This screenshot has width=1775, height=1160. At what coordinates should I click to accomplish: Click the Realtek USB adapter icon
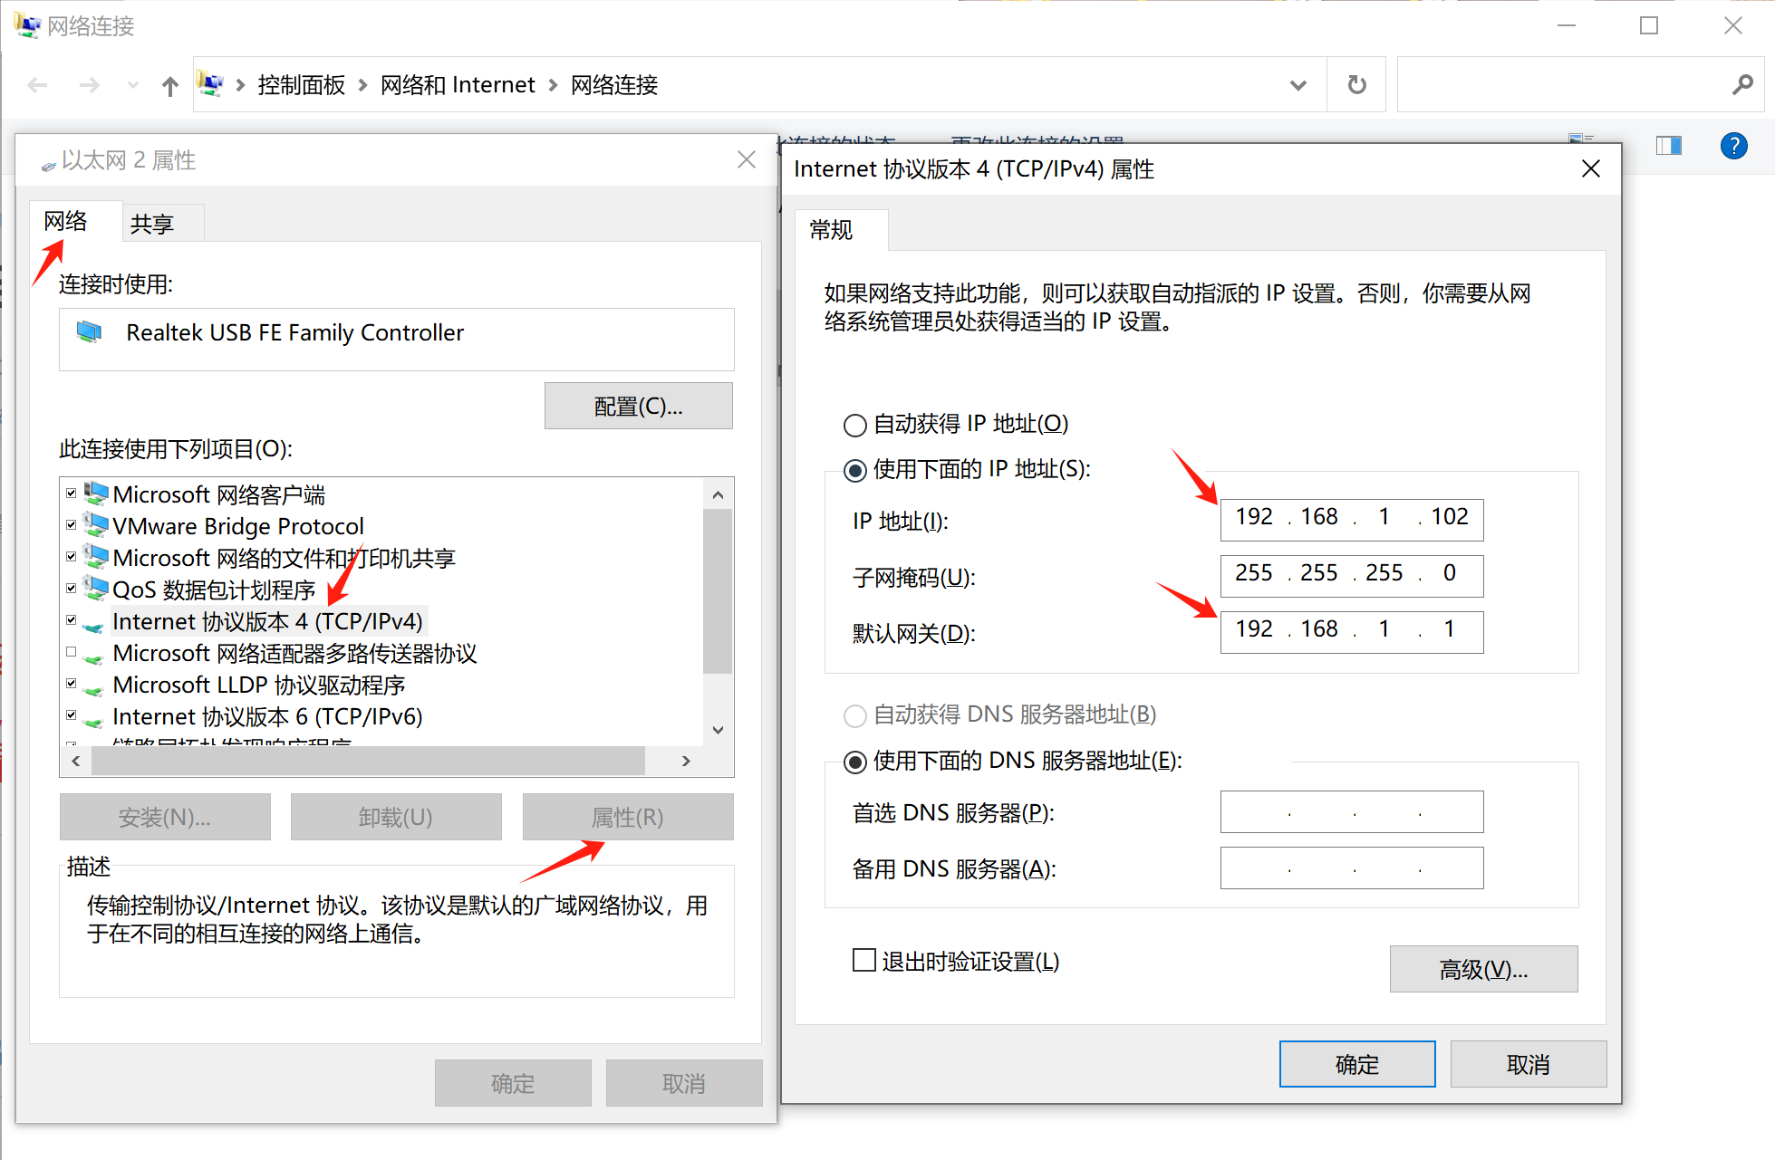point(89,332)
